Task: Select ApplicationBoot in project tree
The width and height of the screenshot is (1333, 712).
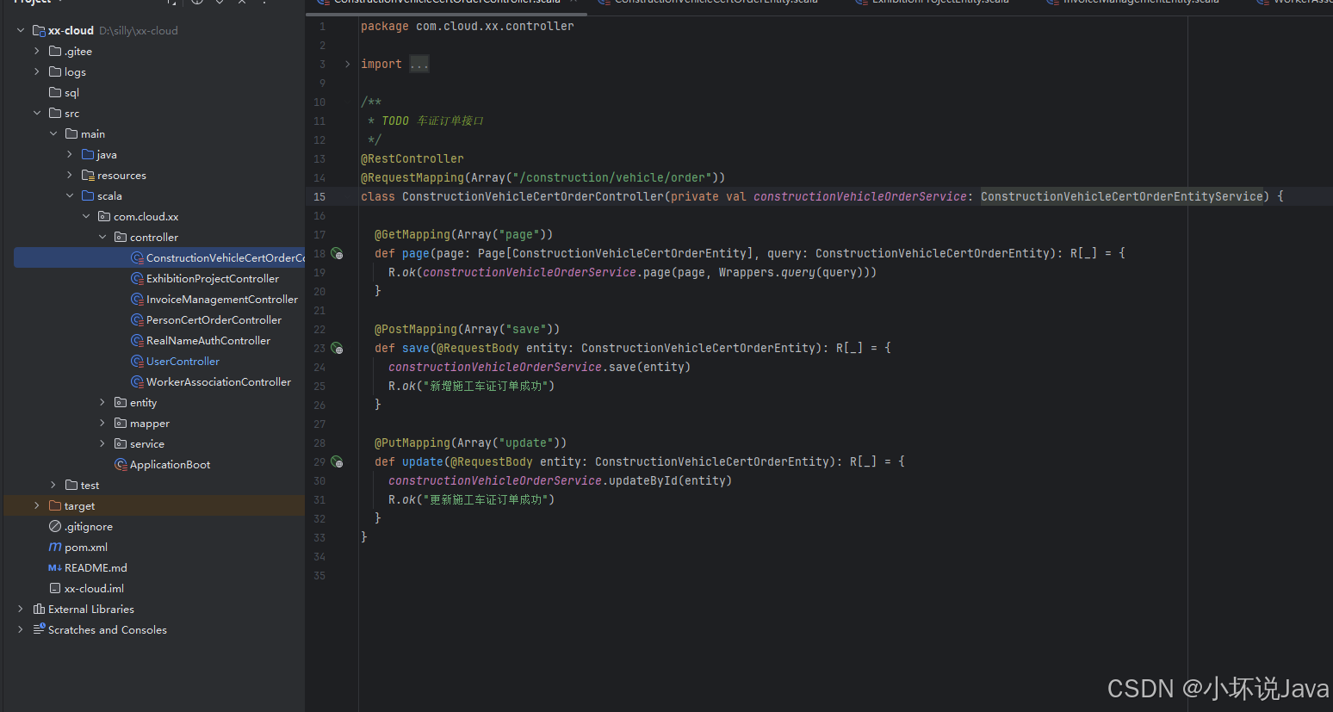Action: click(170, 464)
